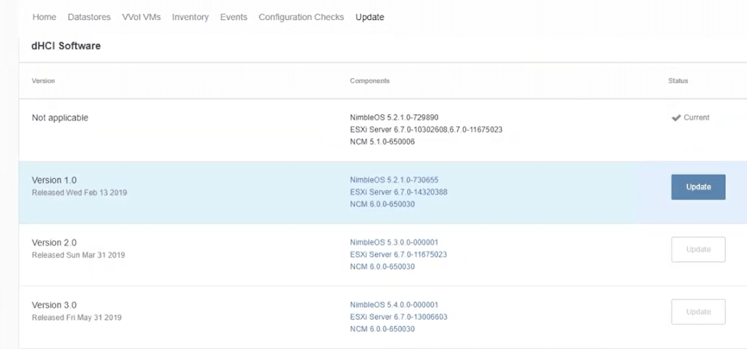View the Events tab
Screen dimensions: 747x349
[x=234, y=17]
